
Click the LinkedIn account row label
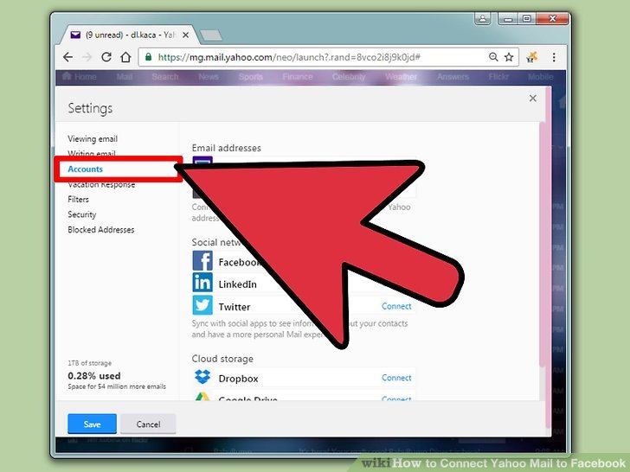[237, 284]
